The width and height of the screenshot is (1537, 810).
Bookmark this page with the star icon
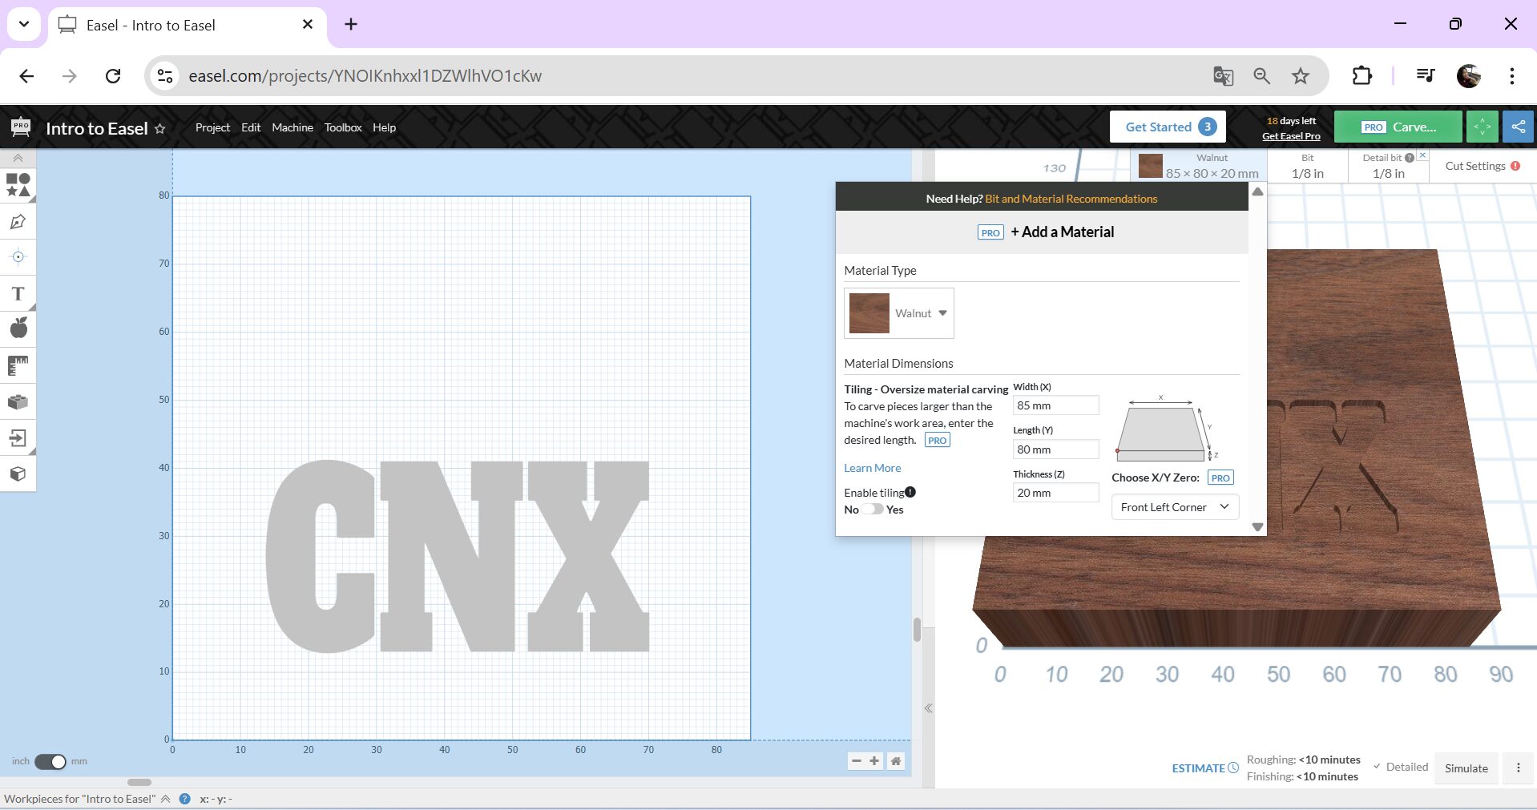point(1300,76)
